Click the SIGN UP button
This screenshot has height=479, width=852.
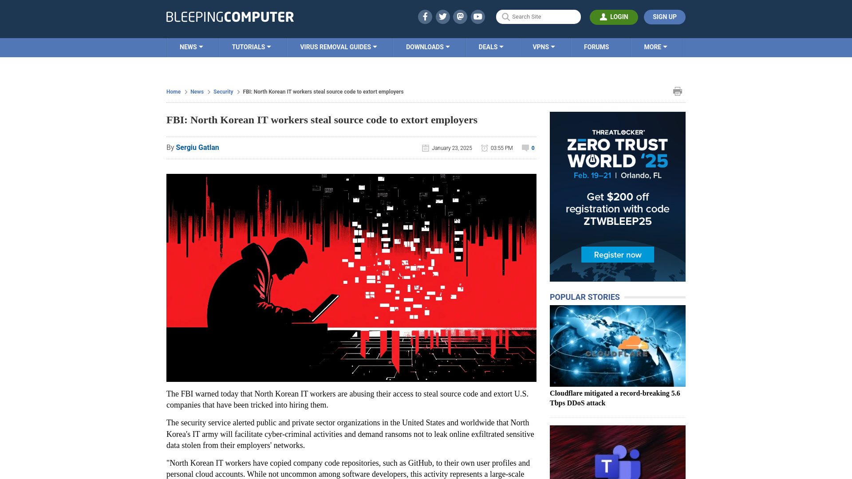click(x=664, y=16)
